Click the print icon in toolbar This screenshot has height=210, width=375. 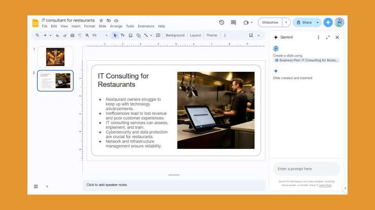[72, 35]
